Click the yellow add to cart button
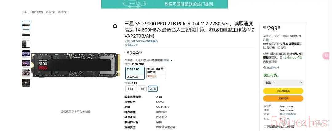The image size is (332, 131). (283, 91)
